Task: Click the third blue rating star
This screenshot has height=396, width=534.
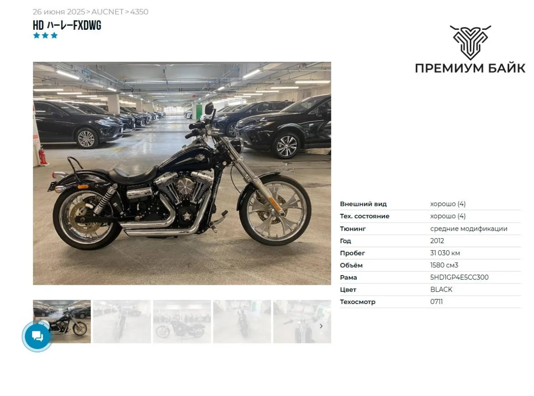Action: pyautogui.click(x=54, y=36)
